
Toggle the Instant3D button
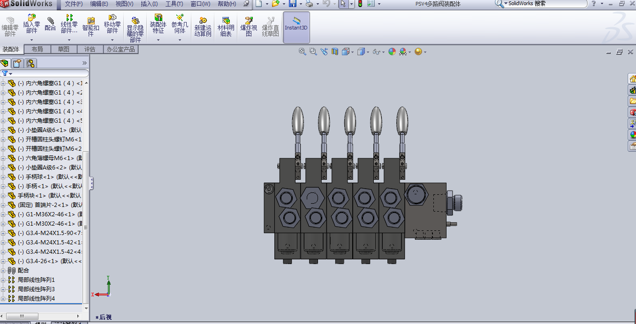tap(296, 27)
